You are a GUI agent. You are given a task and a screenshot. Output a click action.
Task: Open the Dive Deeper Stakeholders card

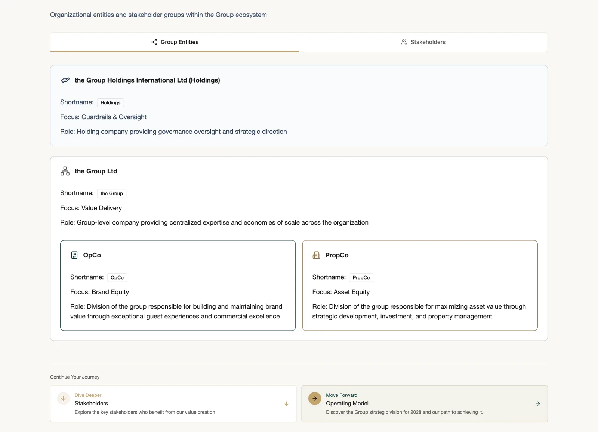coord(173,404)
